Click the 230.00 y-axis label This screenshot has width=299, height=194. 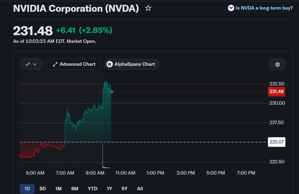tap(277, 103)
